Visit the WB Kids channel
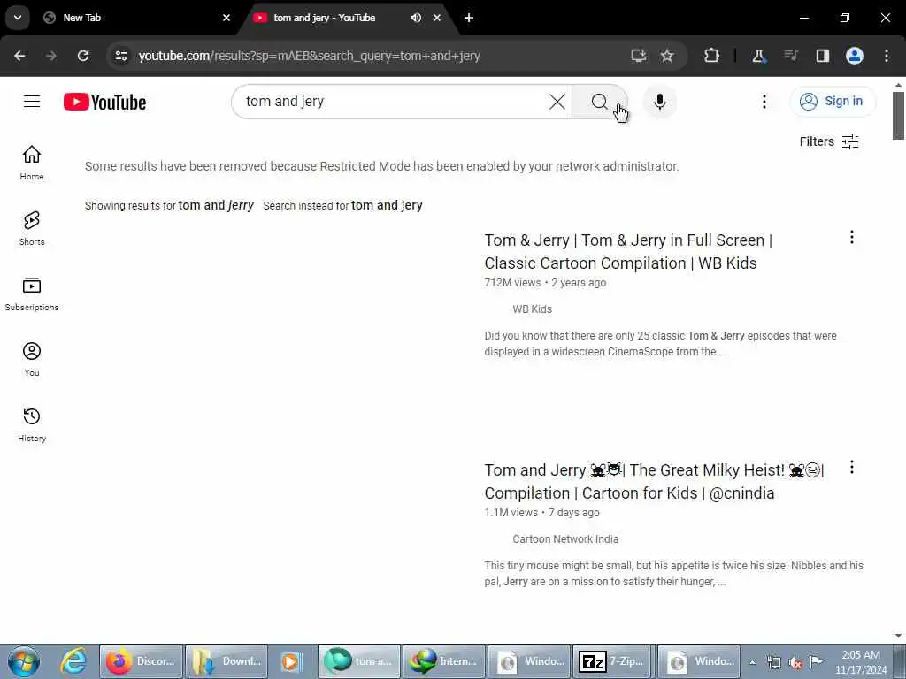This screenshot has width=906, height=679. 532,309
